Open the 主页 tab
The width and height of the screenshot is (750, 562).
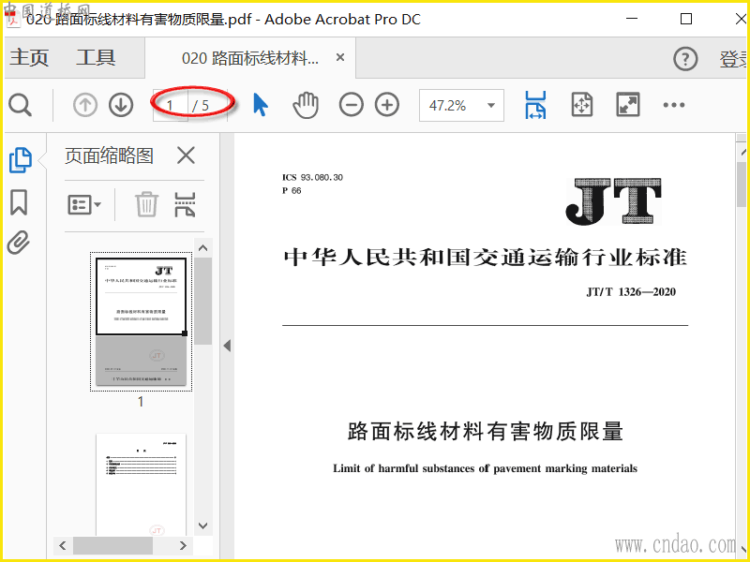(x=29, y=58)
